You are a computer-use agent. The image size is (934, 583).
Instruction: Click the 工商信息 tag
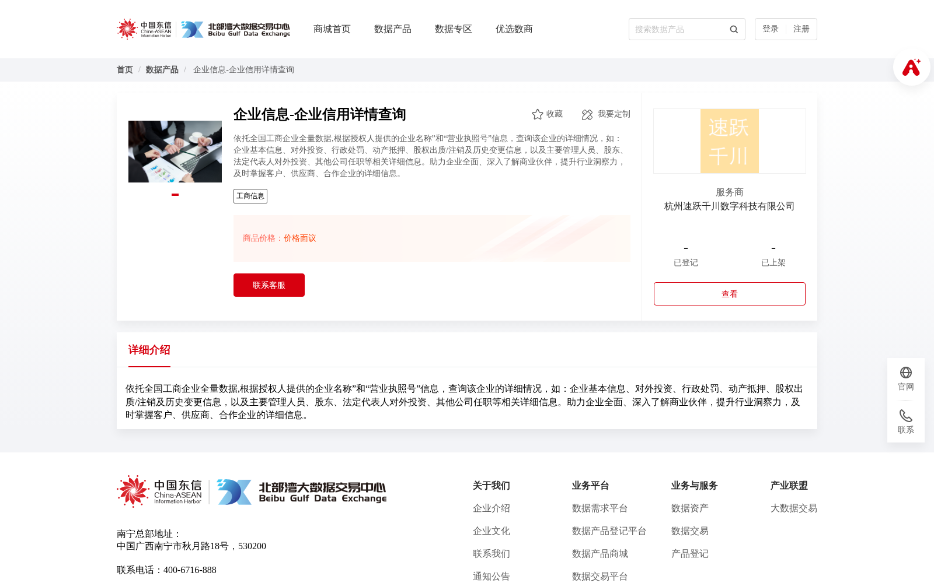(x=250, y=196)
